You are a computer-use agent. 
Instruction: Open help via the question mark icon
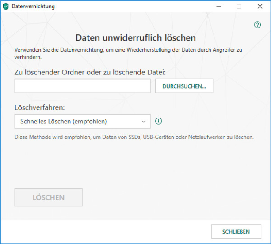(258, 25)
